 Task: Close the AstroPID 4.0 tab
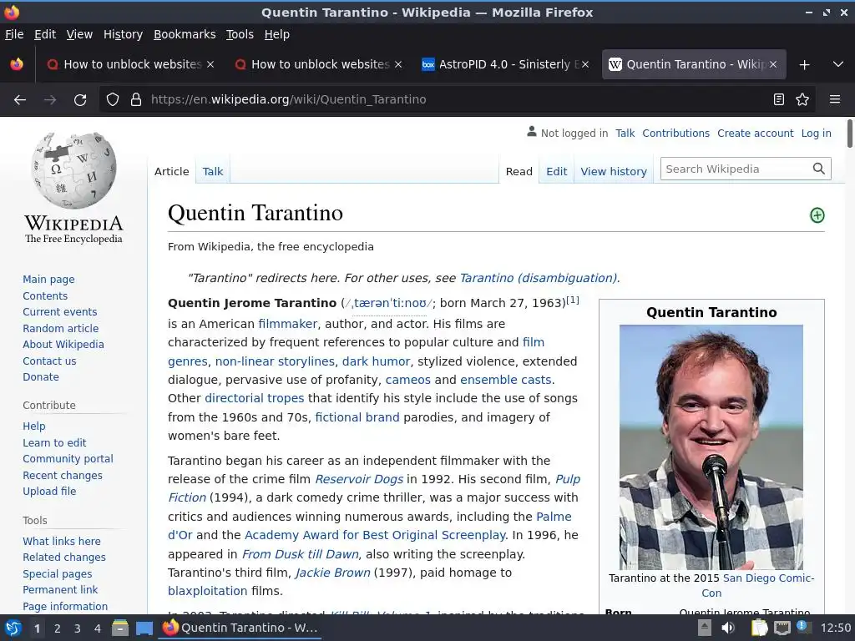[x=585, y=64]
